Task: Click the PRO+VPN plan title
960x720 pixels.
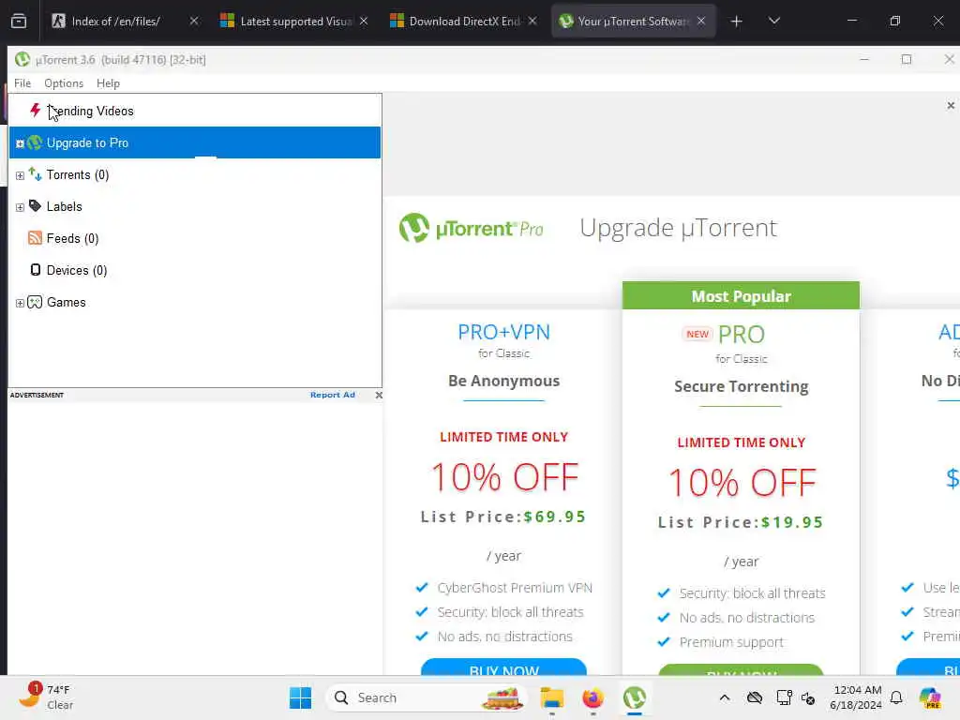Action: 503,332
